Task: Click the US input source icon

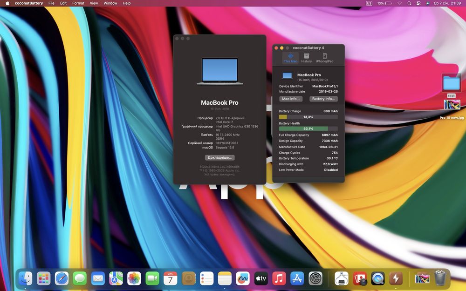Action: point(369,3)
